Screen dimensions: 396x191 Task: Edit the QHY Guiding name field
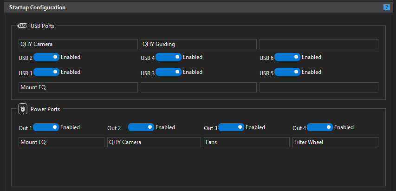pyautogui.click(x=198, y=44)
